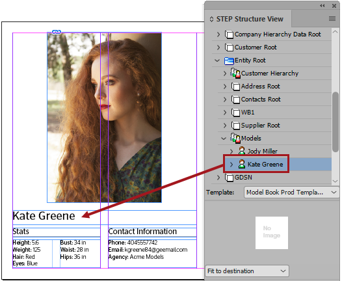This screenshot has width=342, height=281.
Task: Click the Models group icon
Action: click(235, 138)
